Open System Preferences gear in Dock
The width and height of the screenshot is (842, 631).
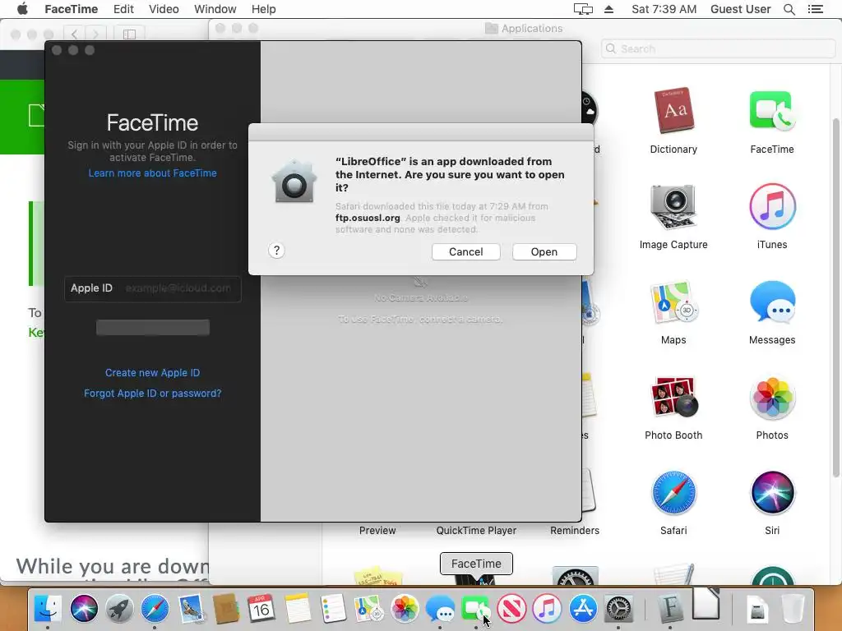[x=618, y=609]
